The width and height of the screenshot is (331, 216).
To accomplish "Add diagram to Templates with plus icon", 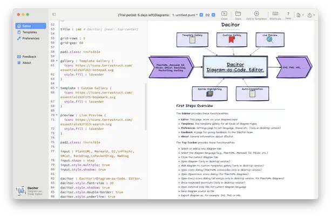I will tap(256, 16).
